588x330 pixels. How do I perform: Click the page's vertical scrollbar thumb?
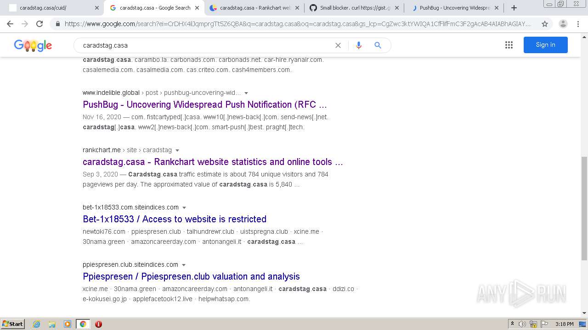[584, 209]
